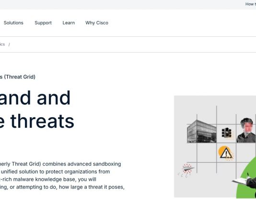
Task: Click 'combines advanced sandboxing' paragraph text
Action: 81,164
